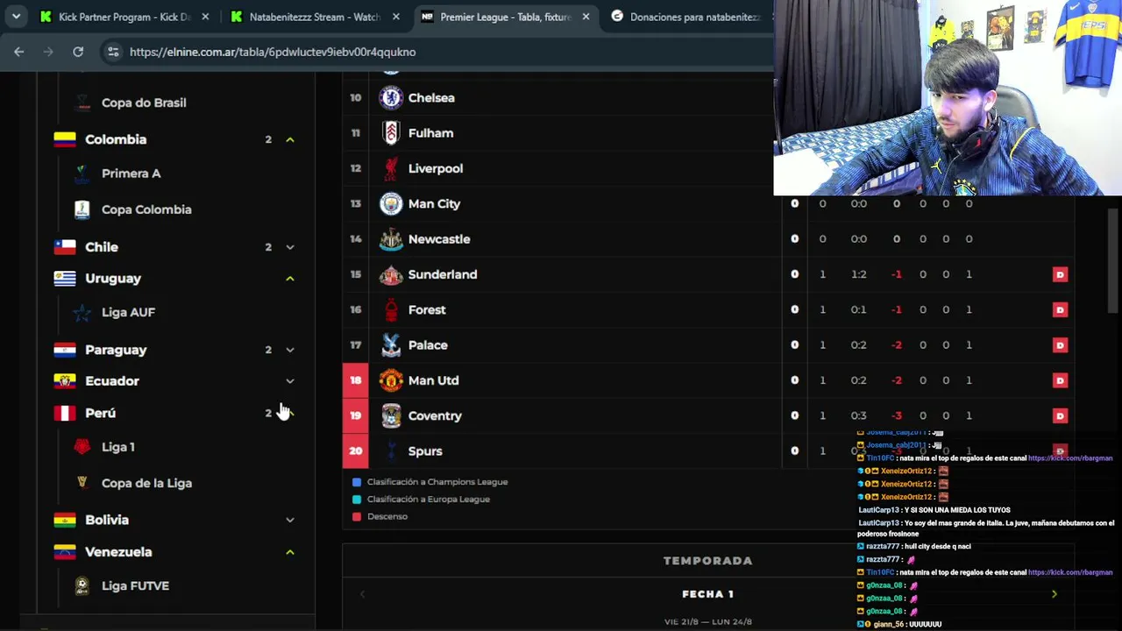The image size is (1122, 631).
Task: Collapse the Venezuela leagues list
Action: [290, 552]
